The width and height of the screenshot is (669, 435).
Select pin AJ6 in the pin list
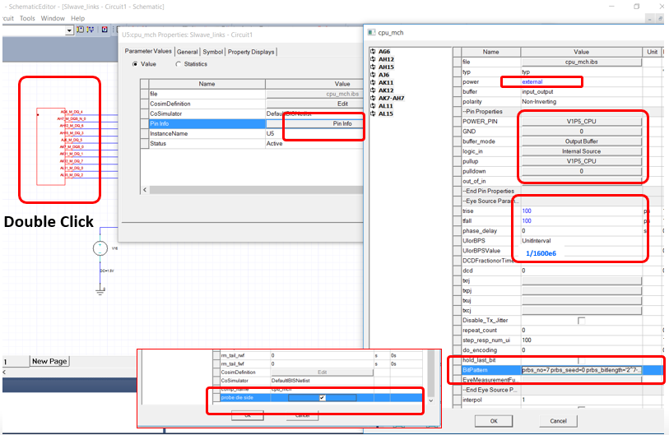383,75
